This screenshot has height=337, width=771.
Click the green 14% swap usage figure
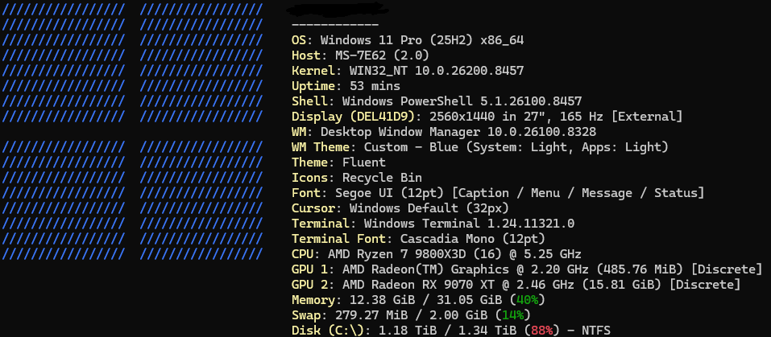(513, 315)
